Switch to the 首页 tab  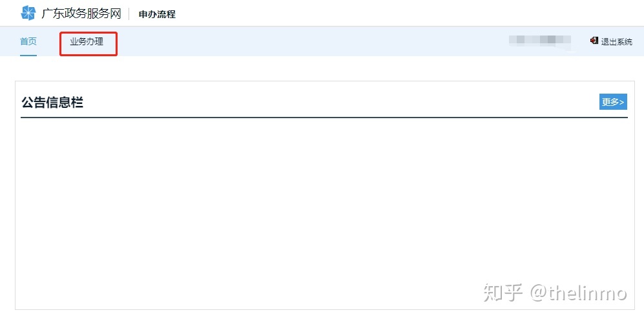pos(28,41)
